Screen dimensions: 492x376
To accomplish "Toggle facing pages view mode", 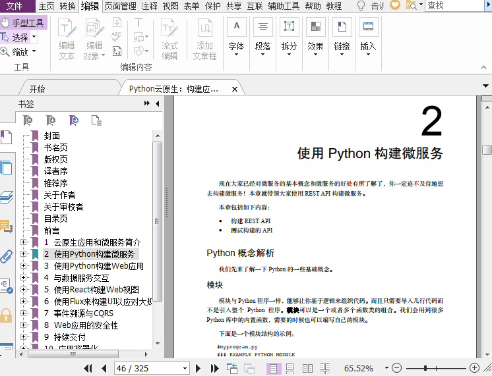I will [307, 368].
